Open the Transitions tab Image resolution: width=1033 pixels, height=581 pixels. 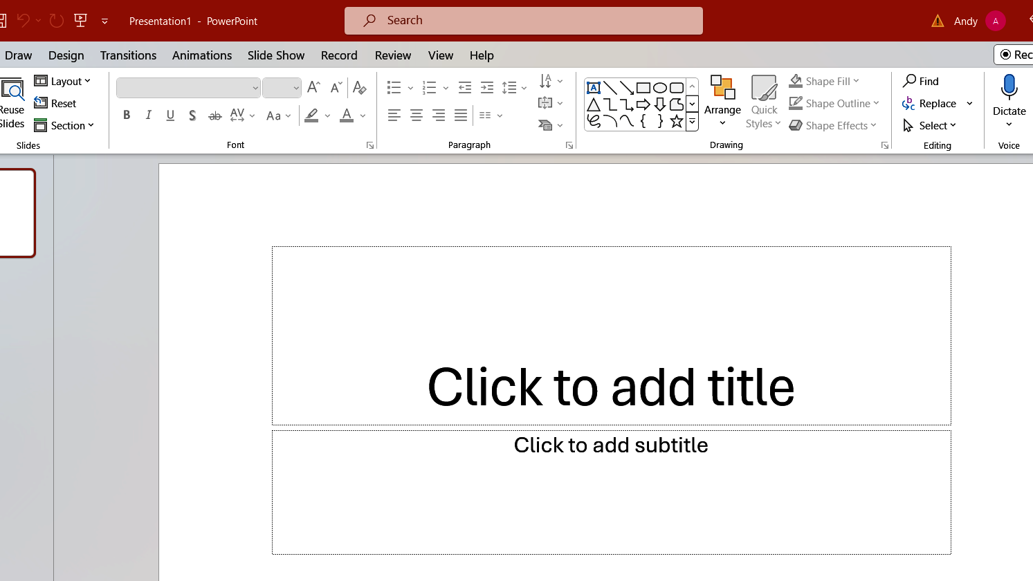[x=128, y=55]
